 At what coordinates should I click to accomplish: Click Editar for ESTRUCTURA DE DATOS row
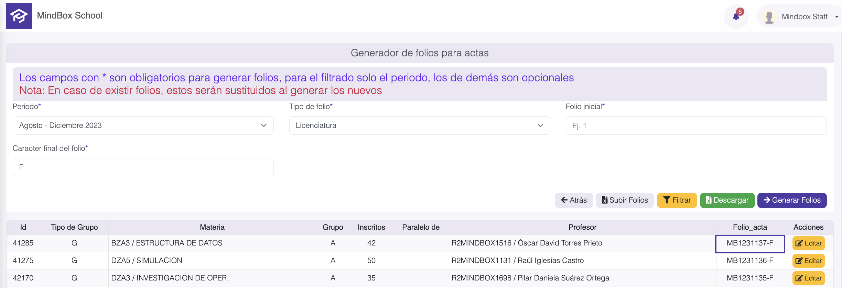pyautogui.click(x=808, y=243)
